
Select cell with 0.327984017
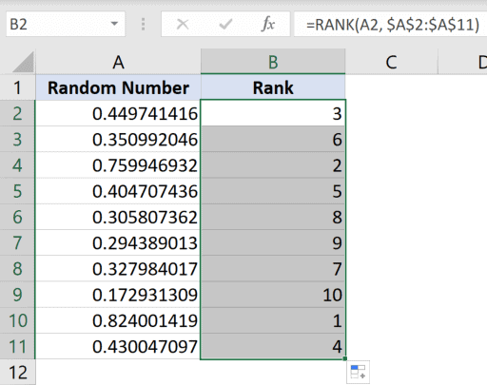click(x=118, y=269)
